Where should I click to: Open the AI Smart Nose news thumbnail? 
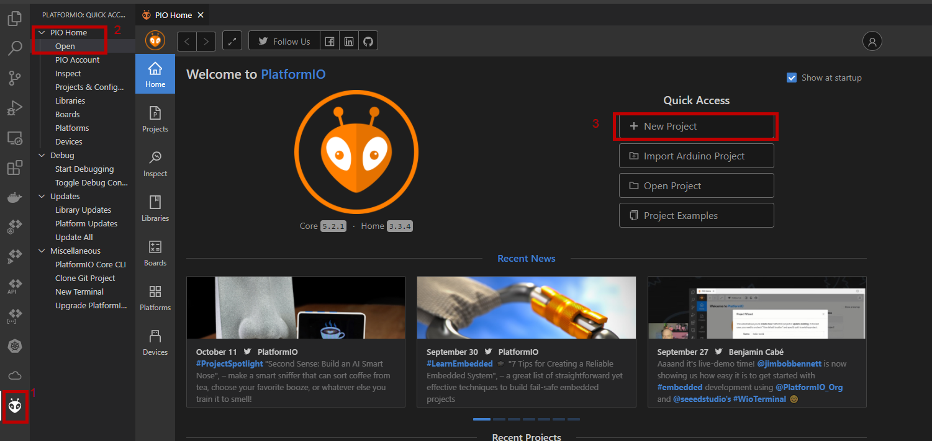pos(296,308)
